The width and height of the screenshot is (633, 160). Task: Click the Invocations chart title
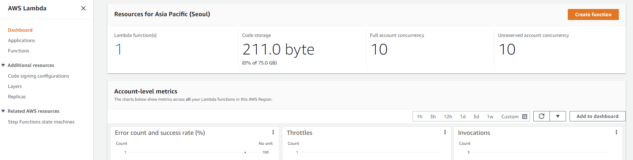point(474,133)
